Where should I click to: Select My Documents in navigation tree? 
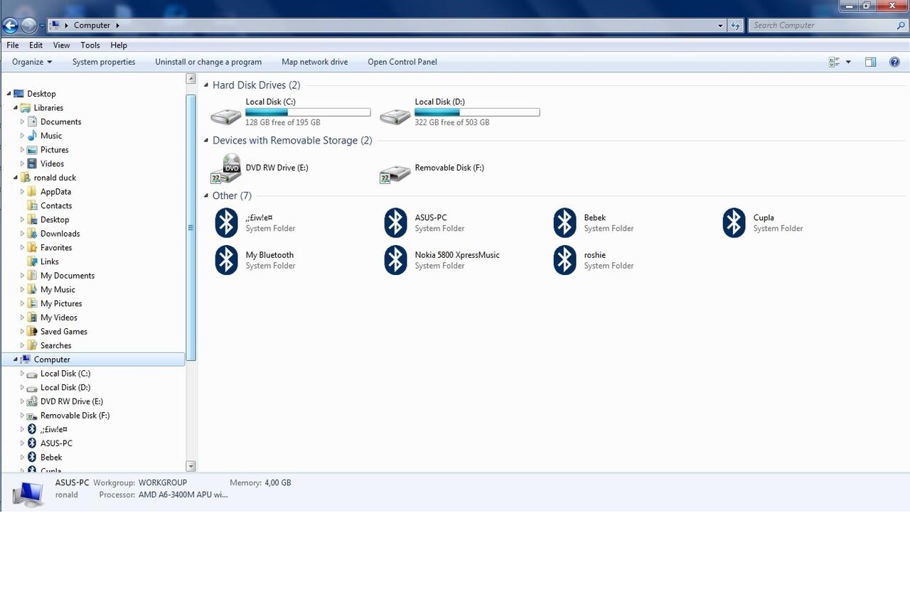(x=68, y=276)
